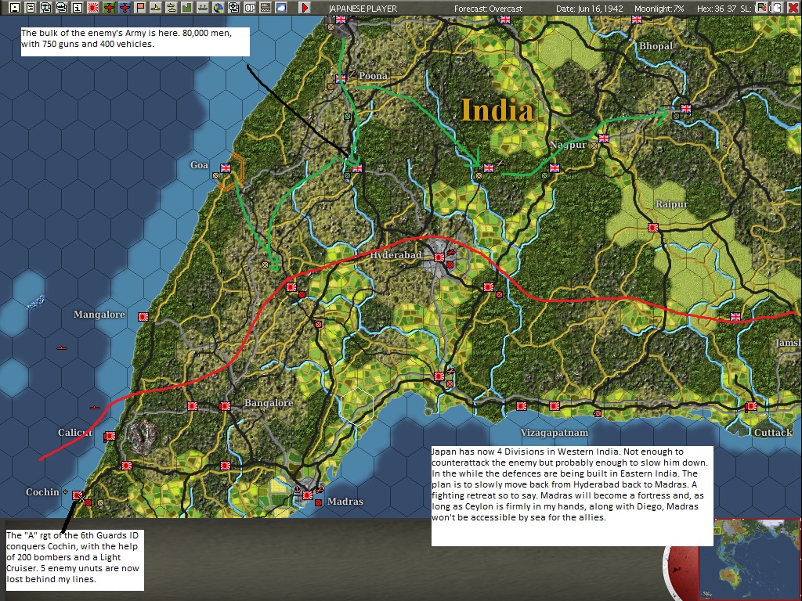Select the British flag unit near Nagpur
The image size is (802, 601).
click(604, 138)
